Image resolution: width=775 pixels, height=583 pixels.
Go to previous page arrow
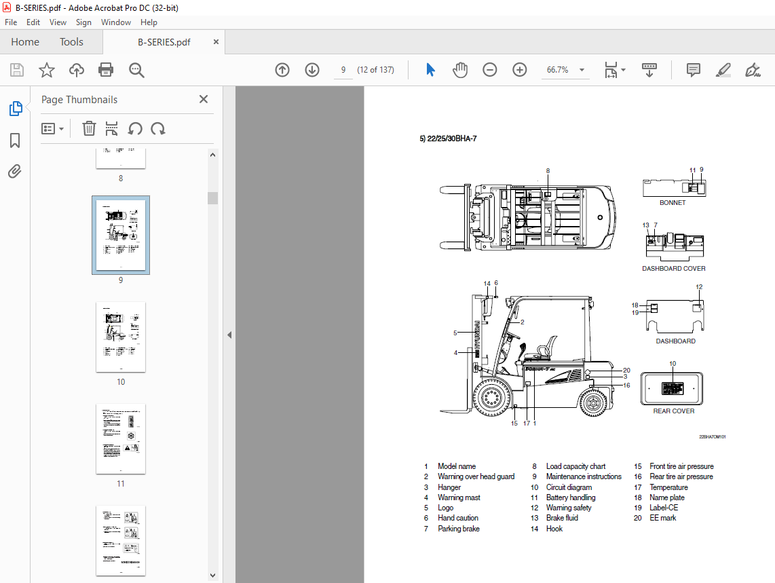pyautogui.click(x=282, y=70)
